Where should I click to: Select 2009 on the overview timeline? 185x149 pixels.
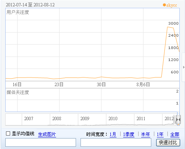(x=85, y=118)
